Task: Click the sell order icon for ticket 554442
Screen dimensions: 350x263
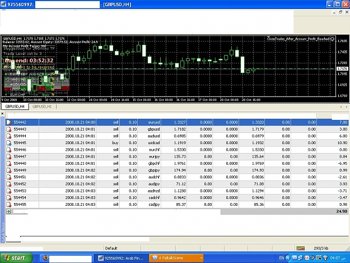Action: (9, 122)
